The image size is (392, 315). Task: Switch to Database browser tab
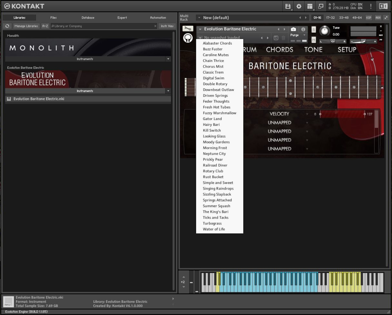(88, 18)
